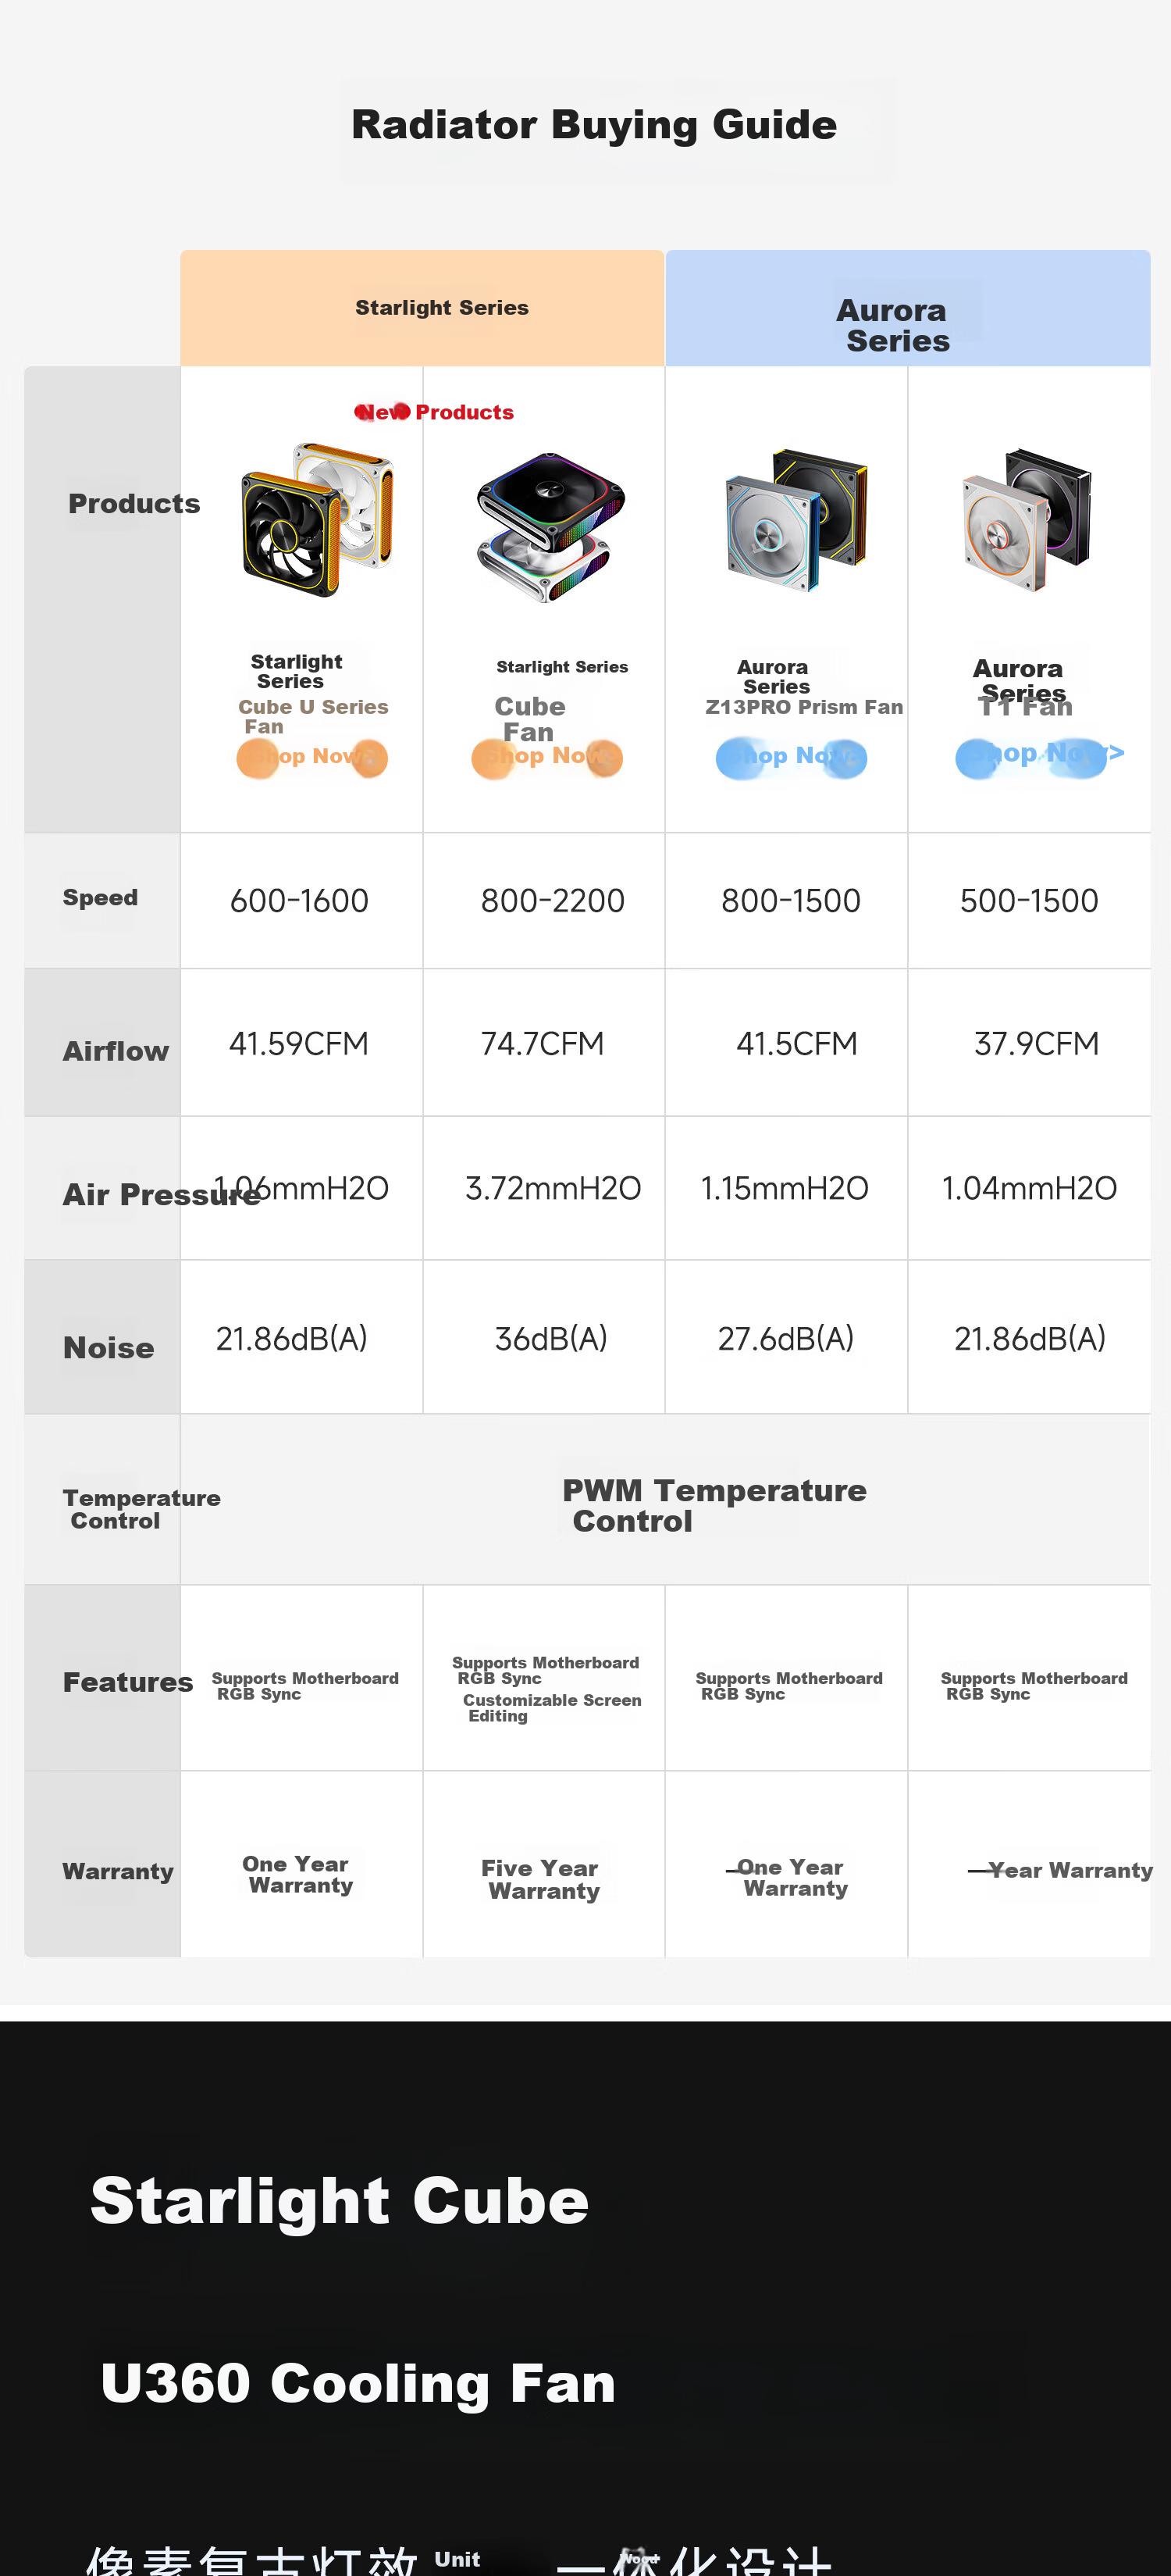This screenshot has height=2576, width=1171.
Task: Click the U360 Cooling Fan heading
Action: (358, 2382)
